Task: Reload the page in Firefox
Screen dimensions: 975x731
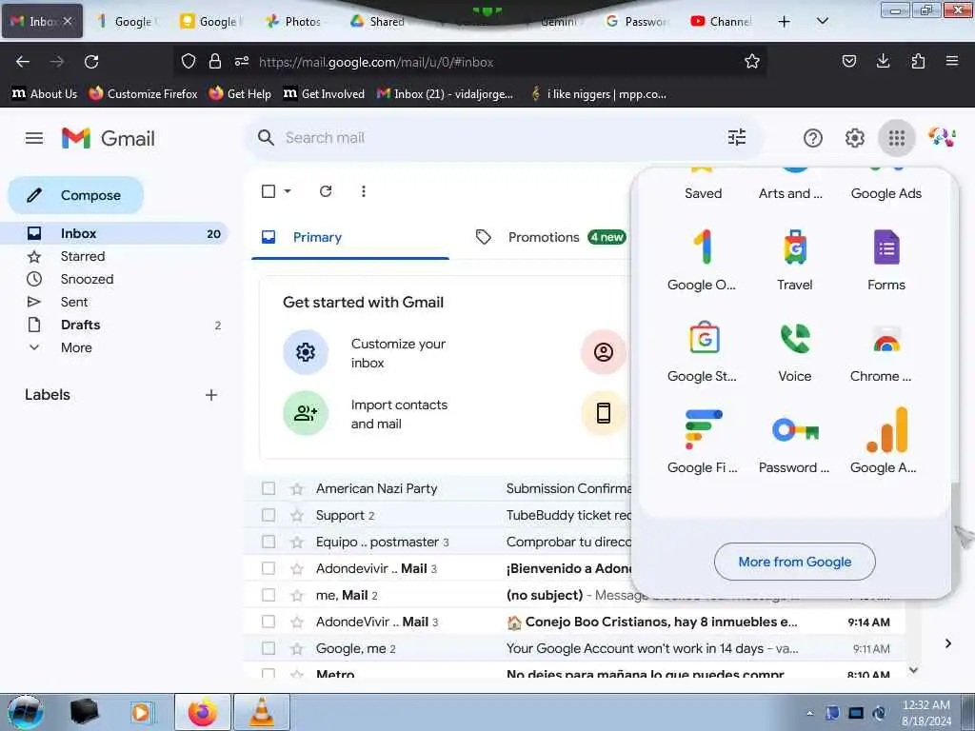Action: click(x=91, y=62)
